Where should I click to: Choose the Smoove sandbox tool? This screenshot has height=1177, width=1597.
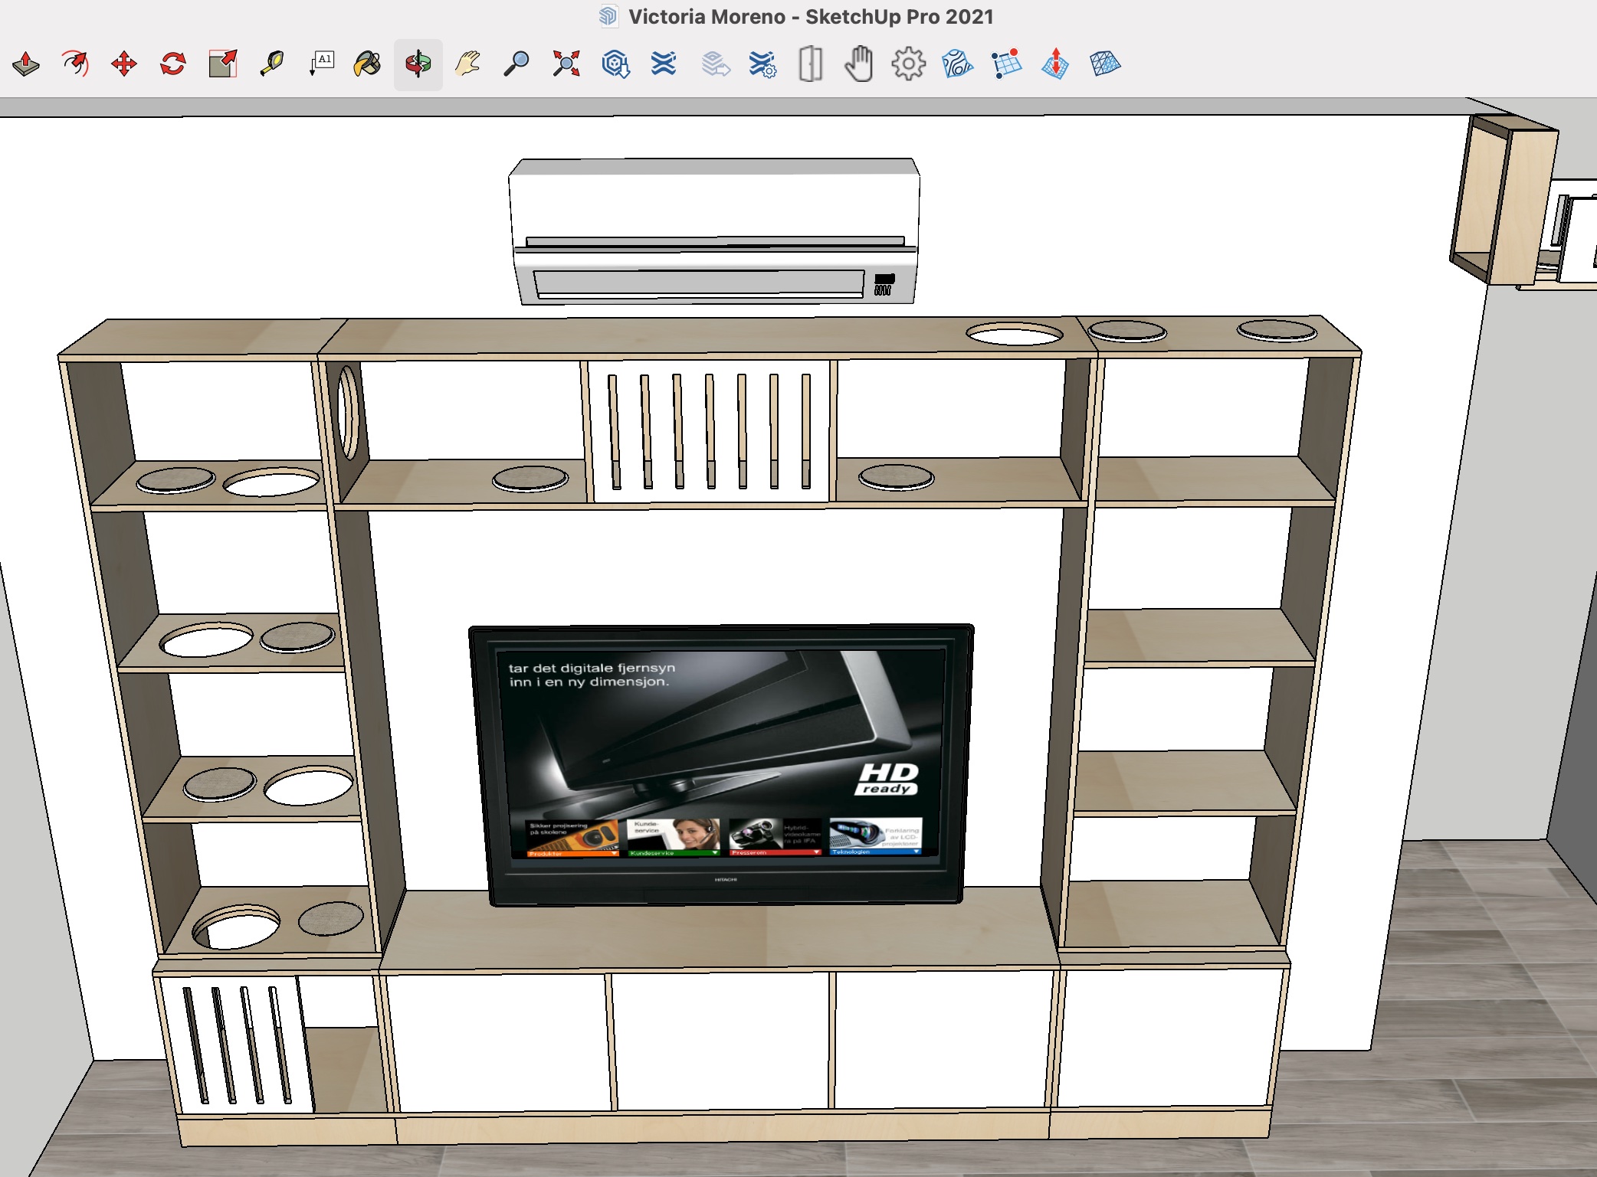pos(1055,64)
